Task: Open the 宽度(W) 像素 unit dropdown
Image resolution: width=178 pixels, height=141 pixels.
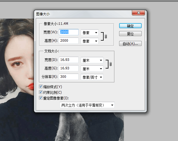Action: [90, 33]
